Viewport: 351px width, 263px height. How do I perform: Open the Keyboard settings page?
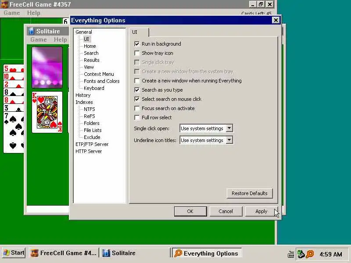94,88
